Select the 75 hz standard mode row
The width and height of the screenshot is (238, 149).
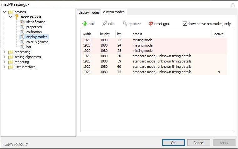point(154,72)
